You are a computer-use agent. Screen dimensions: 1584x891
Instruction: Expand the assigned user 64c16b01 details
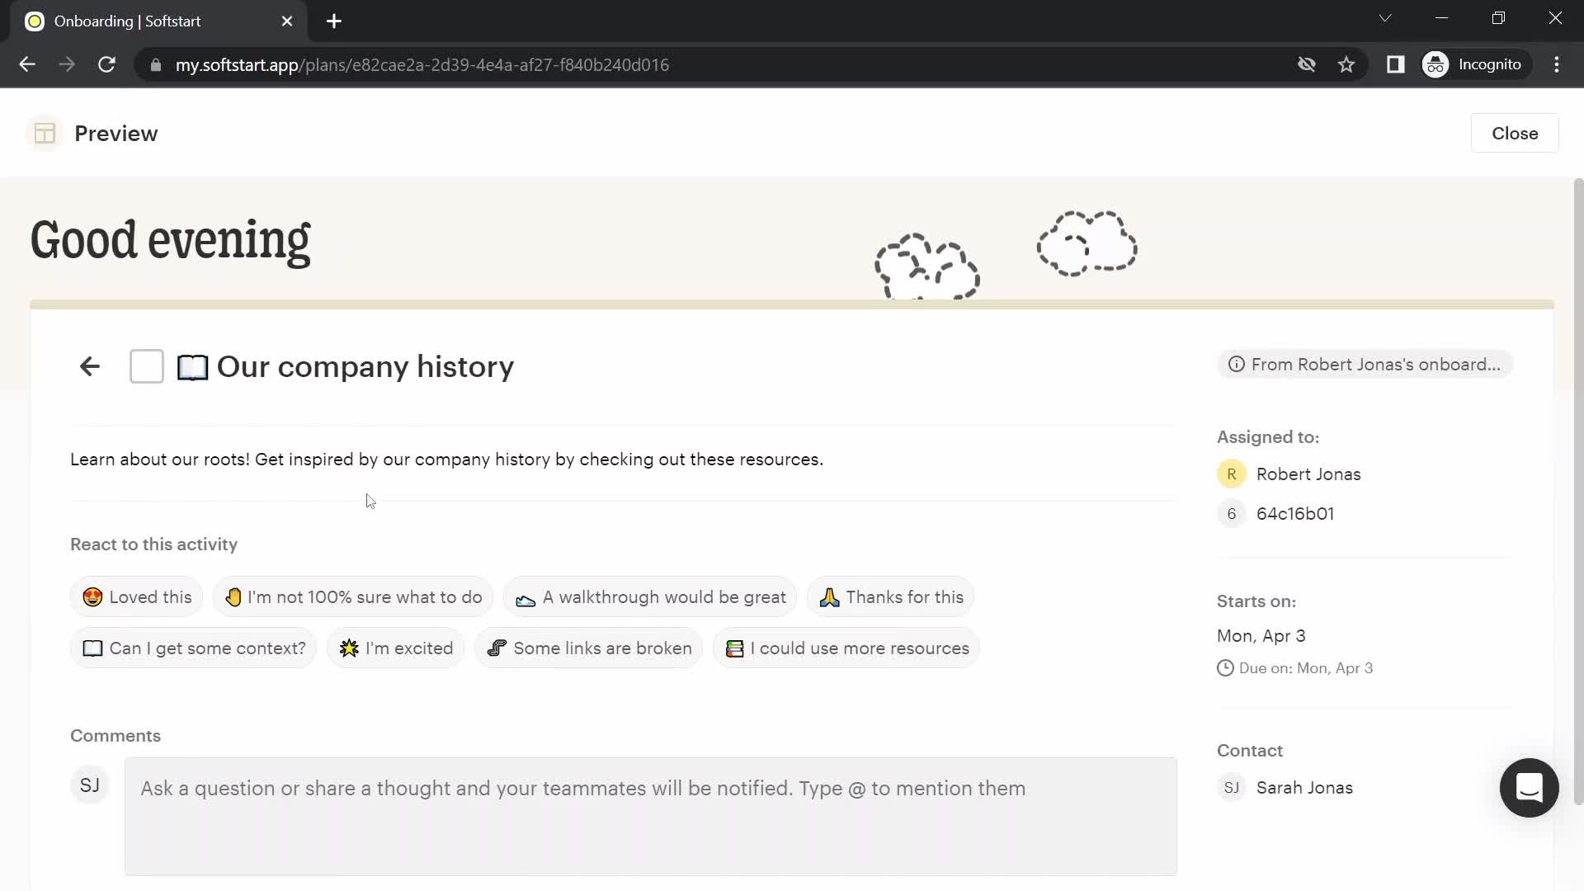tap(1294, 512)
